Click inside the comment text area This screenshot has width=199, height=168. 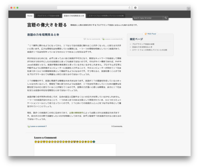tap(75, 150)
